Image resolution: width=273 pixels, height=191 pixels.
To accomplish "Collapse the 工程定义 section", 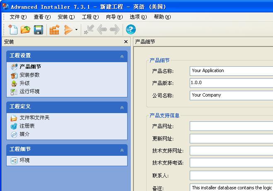I will click(x=122, y=107).
